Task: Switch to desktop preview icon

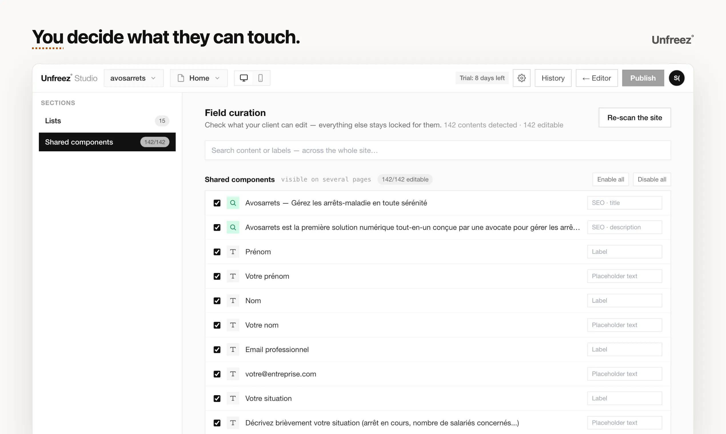Action: coord(244,78)
